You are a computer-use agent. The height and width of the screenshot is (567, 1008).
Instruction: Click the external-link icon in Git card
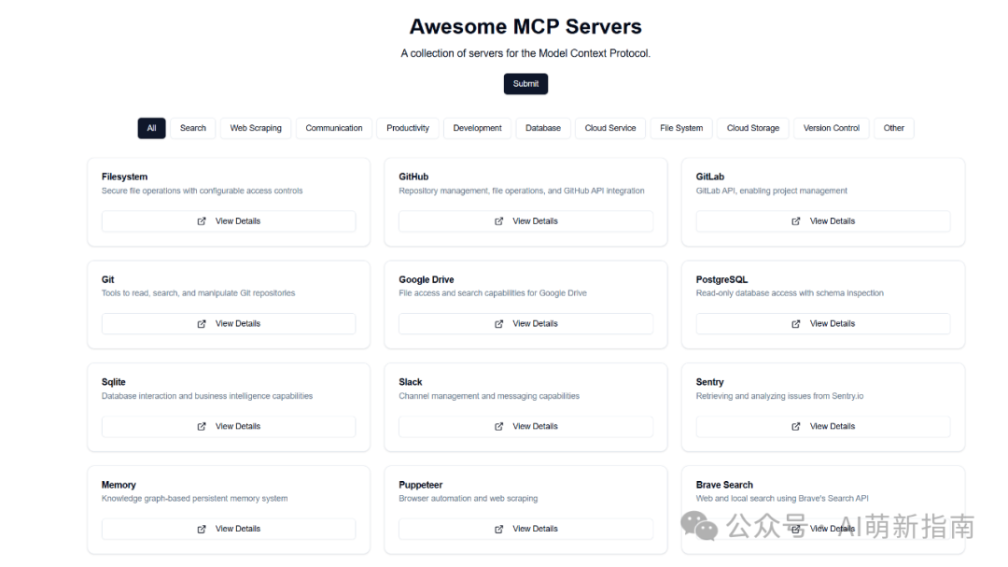coord(202,324)
